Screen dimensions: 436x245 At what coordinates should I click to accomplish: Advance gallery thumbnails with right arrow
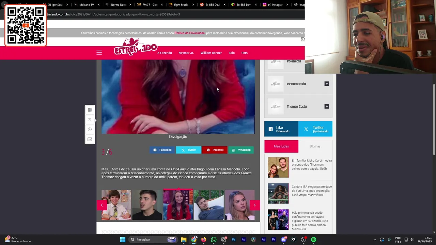pos(255,205)
